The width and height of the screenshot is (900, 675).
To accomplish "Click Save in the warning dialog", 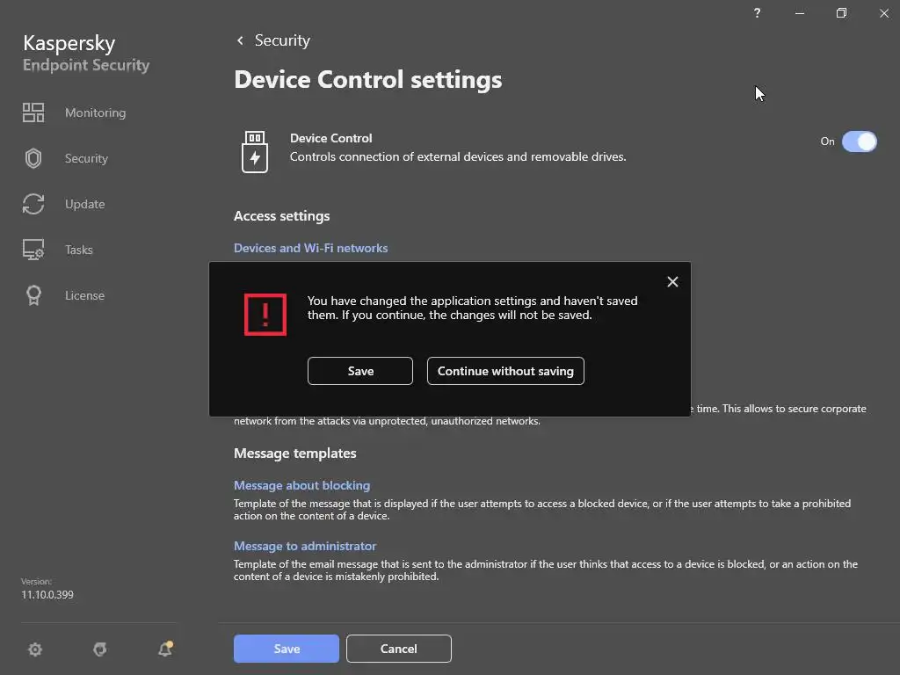I will click(360, 371).
